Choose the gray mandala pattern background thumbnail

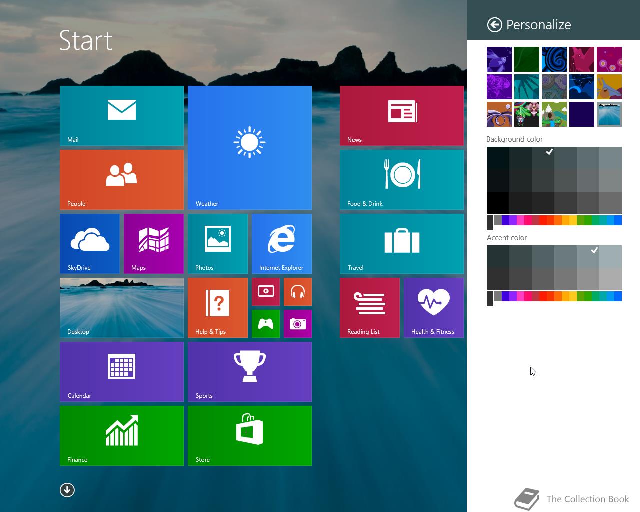[554, 87]
